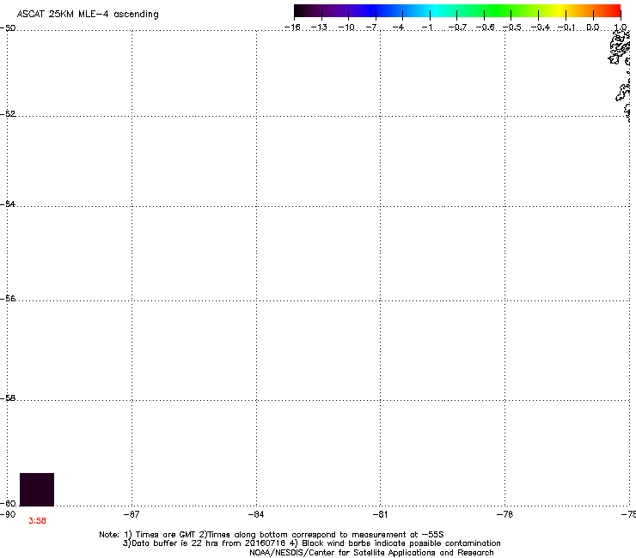Click the -0.5 color bar label

pyautogui.click(x=512, y=27)
